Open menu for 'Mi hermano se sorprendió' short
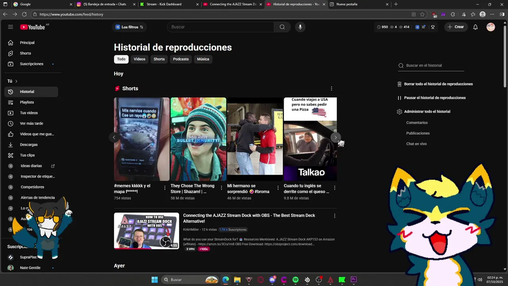Image resolution: width=508 pixels, height=286 pixels. coord(278,188)
